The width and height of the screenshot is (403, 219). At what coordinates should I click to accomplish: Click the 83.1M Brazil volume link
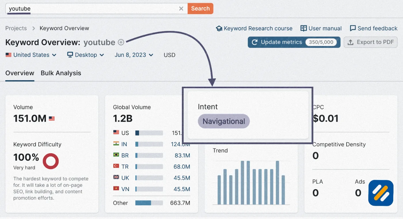pos(182,155)
